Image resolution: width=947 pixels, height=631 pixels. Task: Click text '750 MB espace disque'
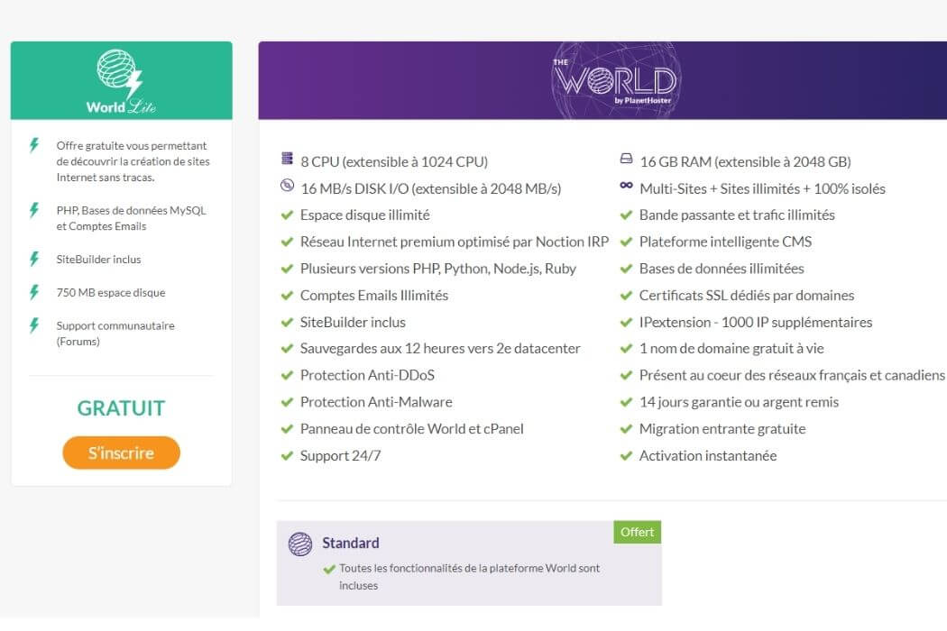111,292
